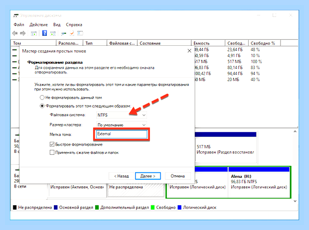Select 'Исправен (Активен, Основ...' partition block

[77, 190]
